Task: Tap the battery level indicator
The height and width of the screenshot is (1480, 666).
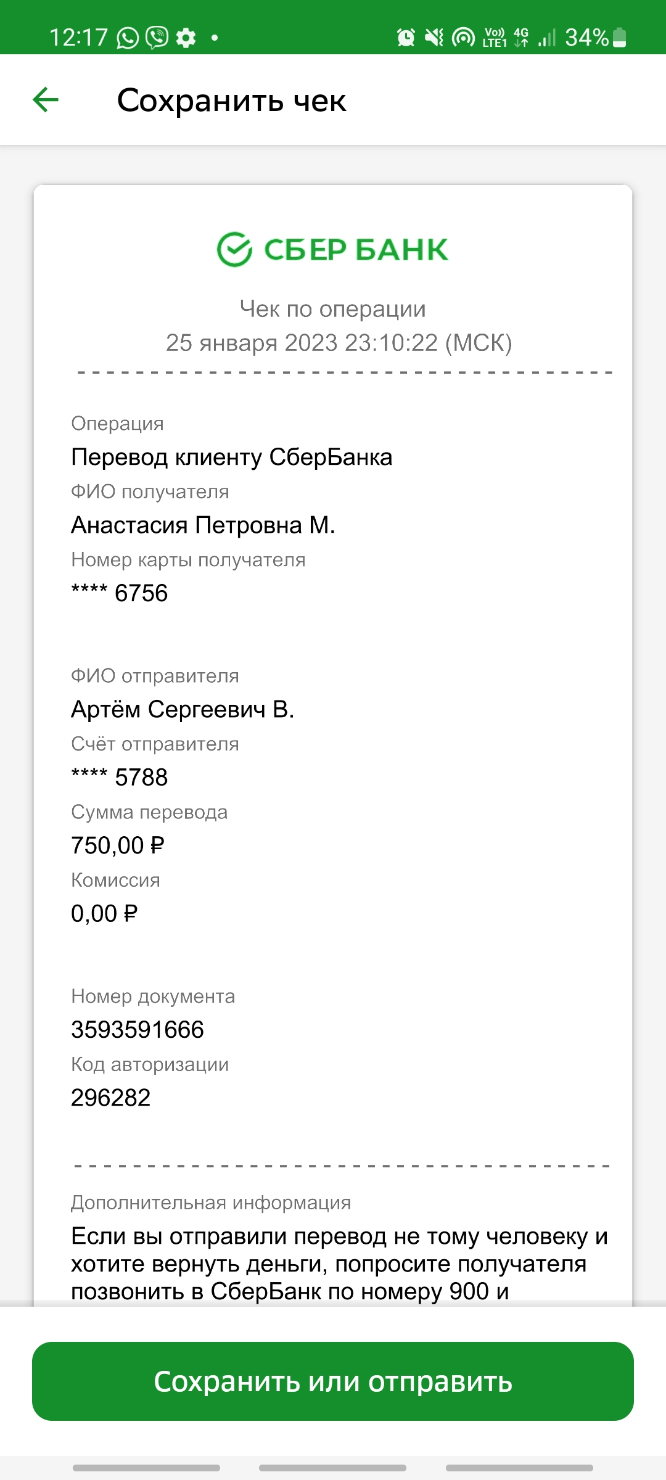Action: coord(620,38)
